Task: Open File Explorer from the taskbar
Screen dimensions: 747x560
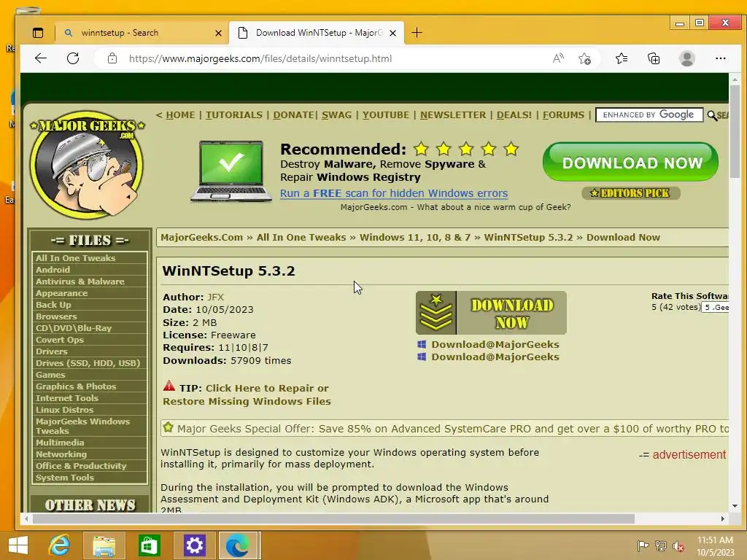Action: tap(104, 545)
